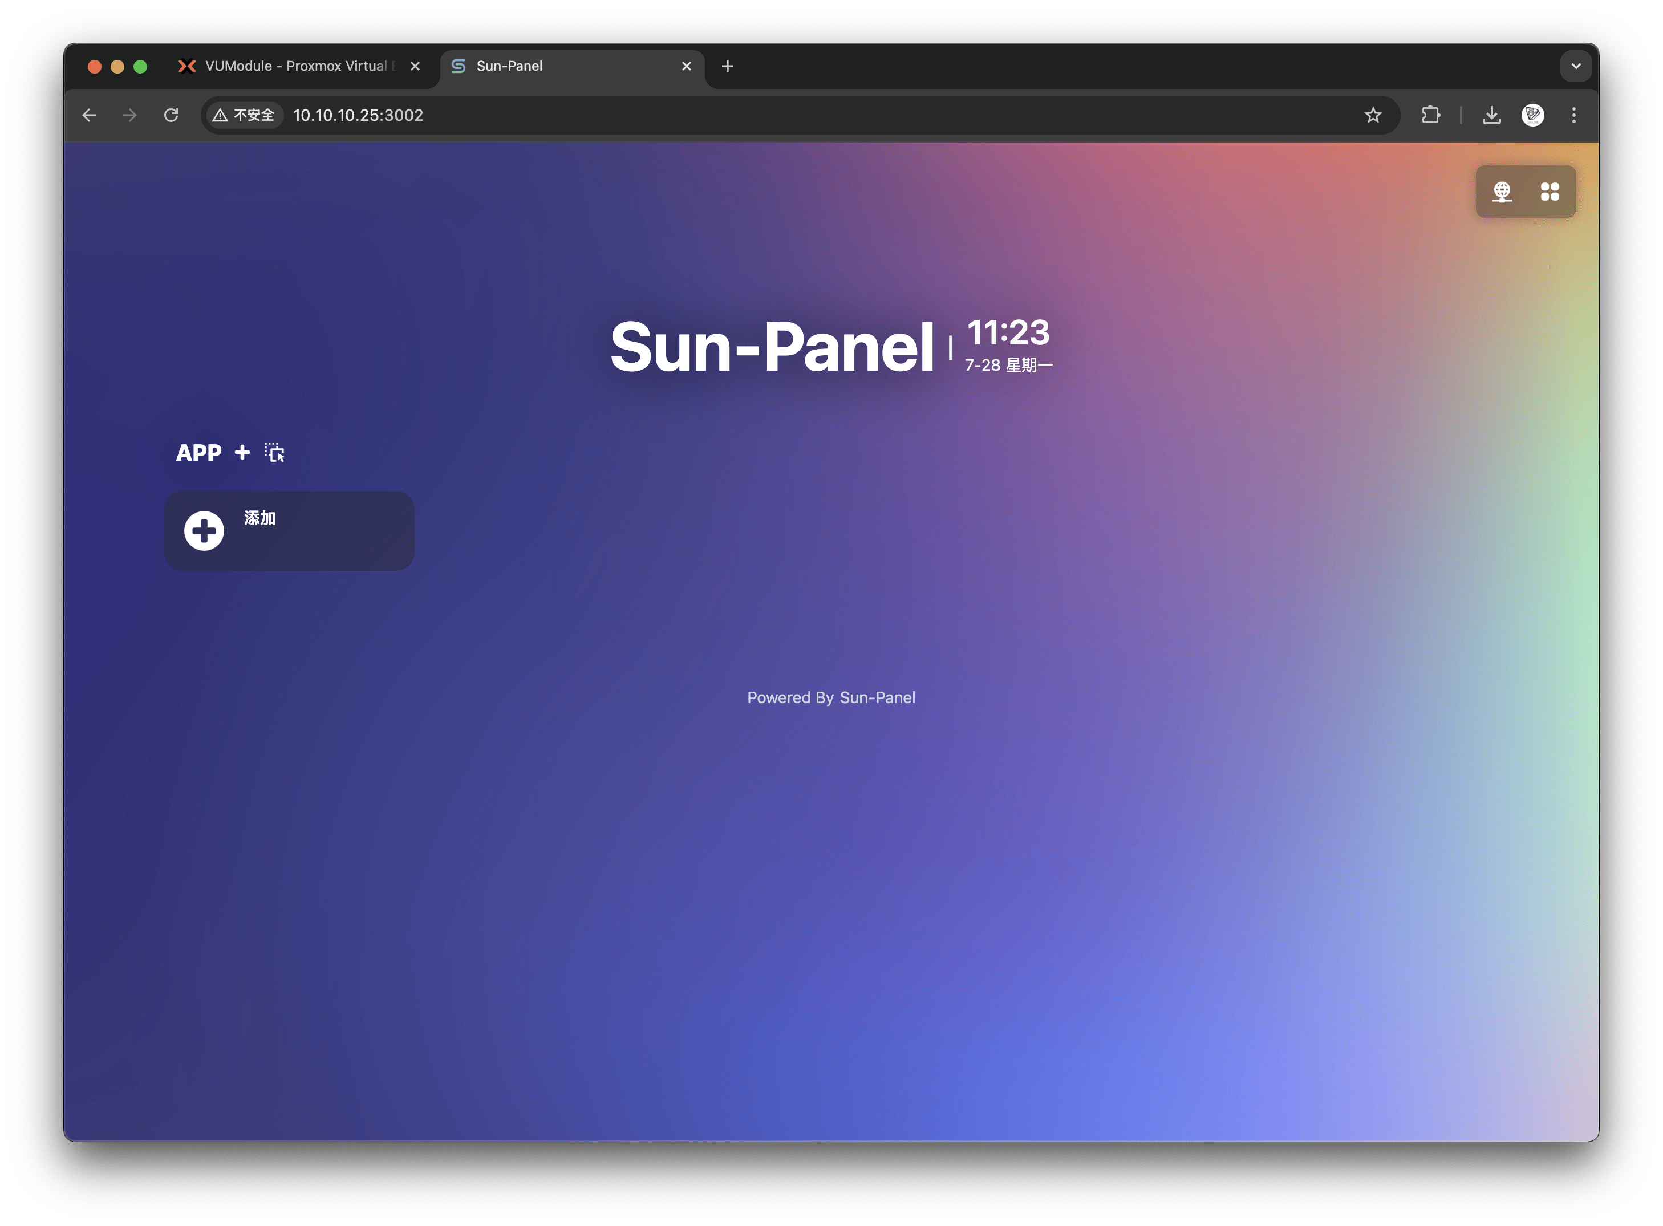The height and width of the screenshot is (1226, 1663).
Task: Open the 不安全 site security info
Action: click(x=244, y=115)
